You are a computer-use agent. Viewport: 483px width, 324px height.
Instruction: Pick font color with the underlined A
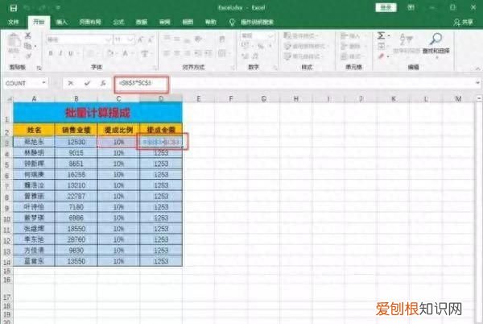126,54
